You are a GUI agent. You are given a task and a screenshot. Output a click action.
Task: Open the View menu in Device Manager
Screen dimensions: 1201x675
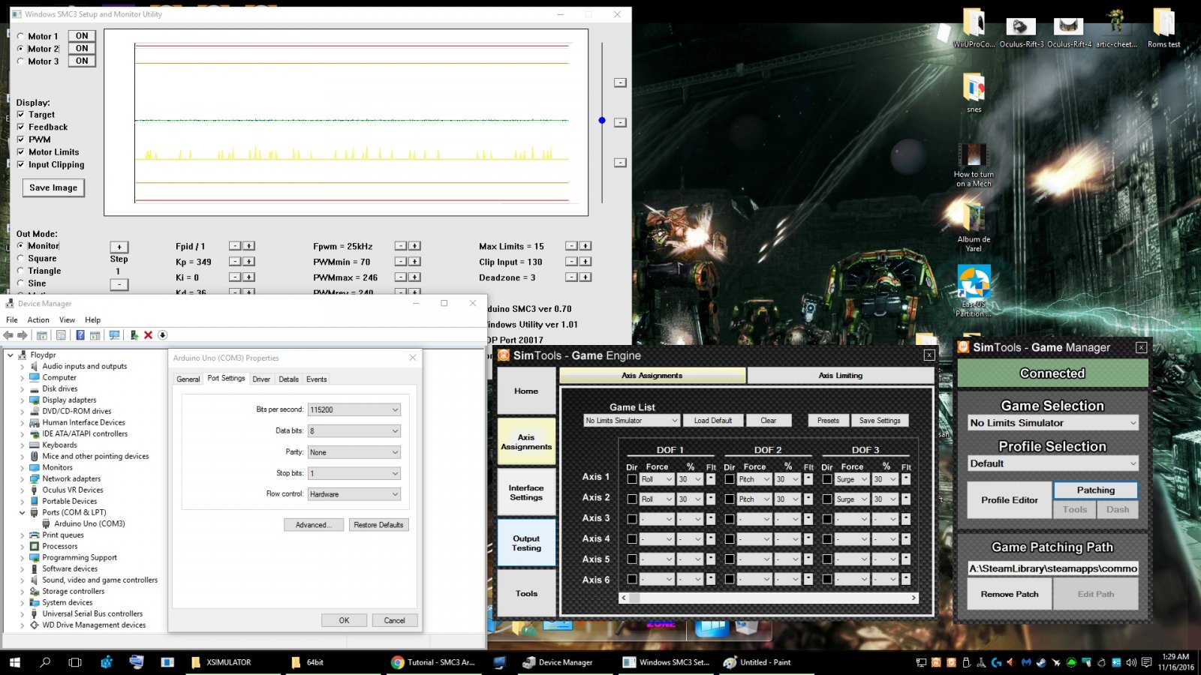[67, 319]
